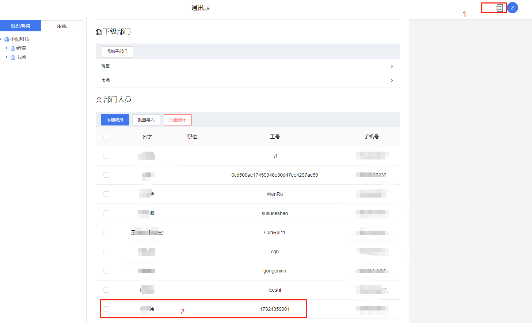Click employee ID WenRu

click(275, 194)
